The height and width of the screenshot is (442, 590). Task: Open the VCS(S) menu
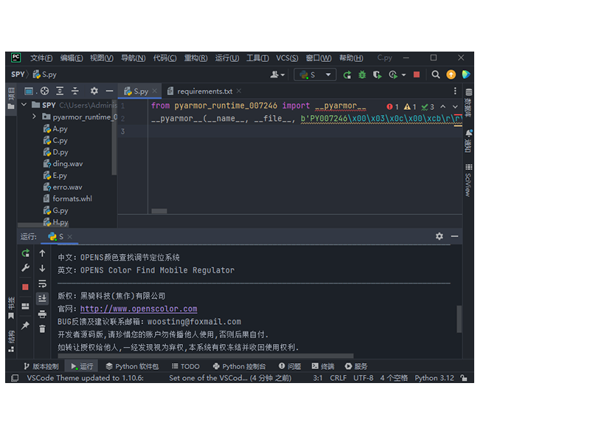coord(287,58)
